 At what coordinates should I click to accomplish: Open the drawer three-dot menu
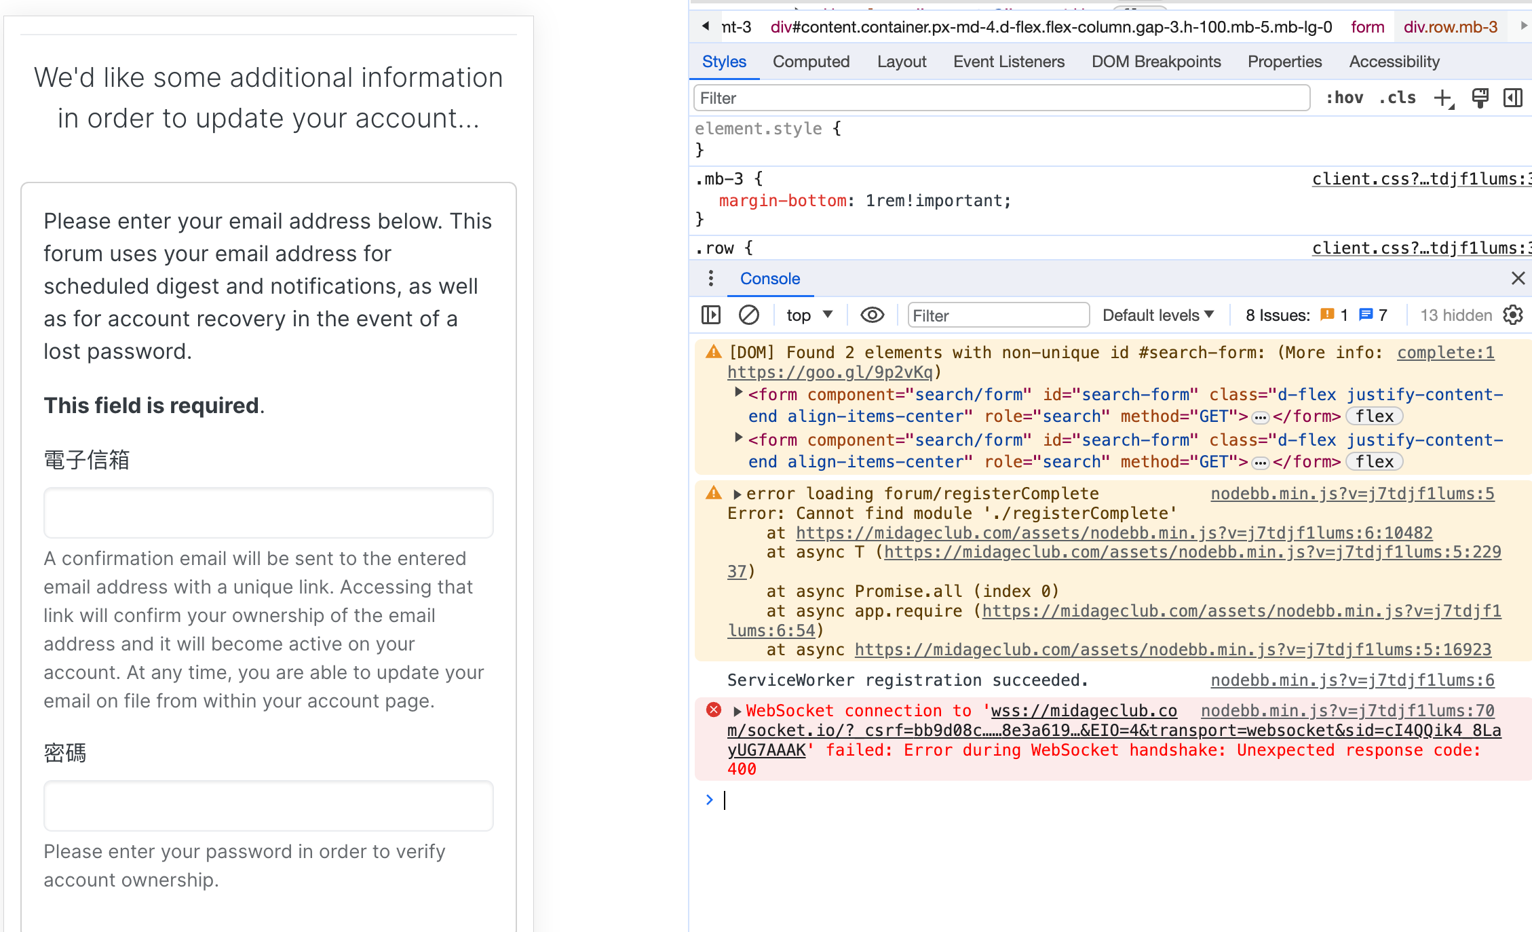click(x=710, y=278)
